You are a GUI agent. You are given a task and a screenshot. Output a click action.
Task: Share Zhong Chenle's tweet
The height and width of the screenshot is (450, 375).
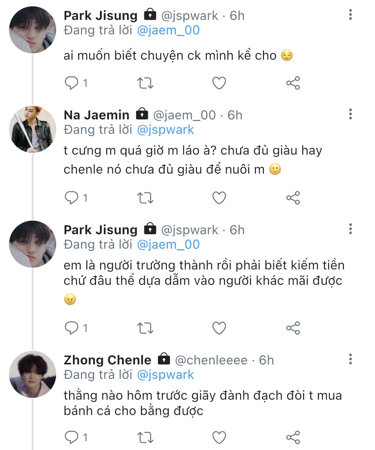tap(293, 437)
